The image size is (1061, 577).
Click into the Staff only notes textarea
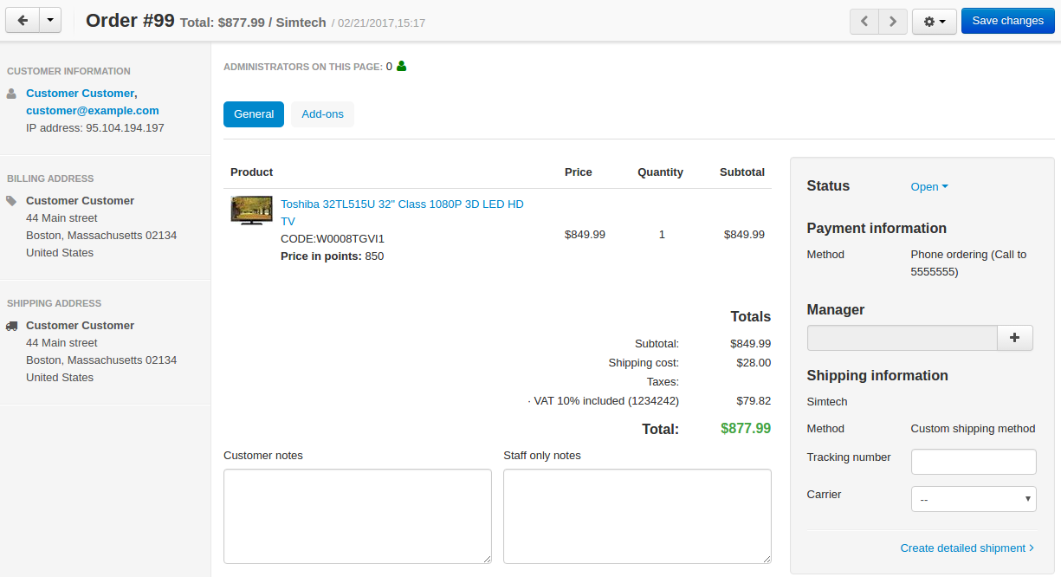click(x=637, y=516)
